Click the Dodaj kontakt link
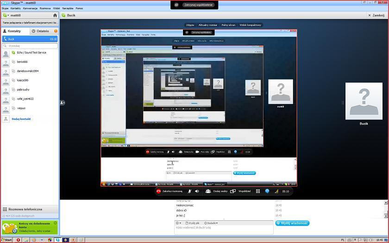Image resolution: width=389 pixels, height=243 pixels. [x=21, y=119]
